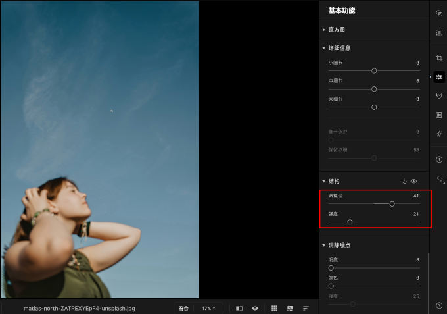Viewport: 447px width, 314px height.
Task: Click the 基本功能 panel title
Action: tap(342, 11)
